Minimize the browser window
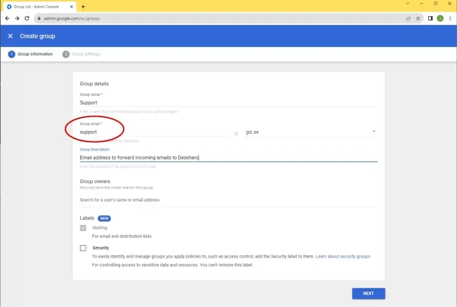Viewport: 457px width, 307px height. pyautogui.click(x=421, y=4)
